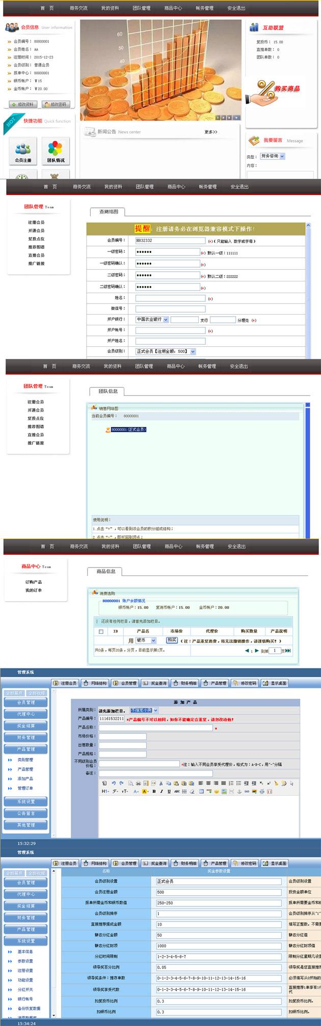Click the 80000001 (正式会员) tree node

click(128, 430)
